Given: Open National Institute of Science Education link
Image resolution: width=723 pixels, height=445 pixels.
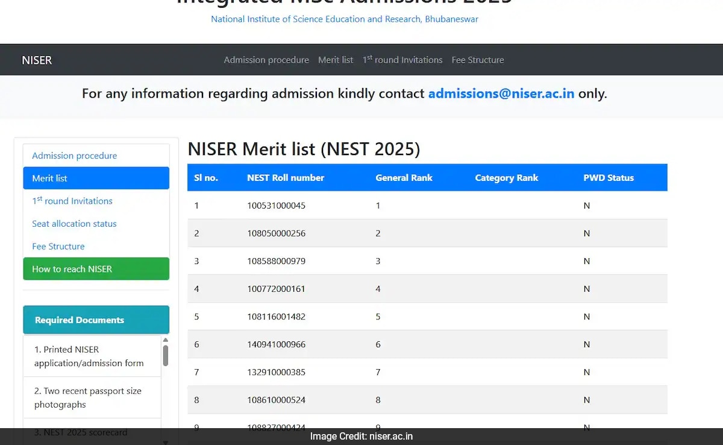Looking at the screenshot, I should click(x=345, y=19).
